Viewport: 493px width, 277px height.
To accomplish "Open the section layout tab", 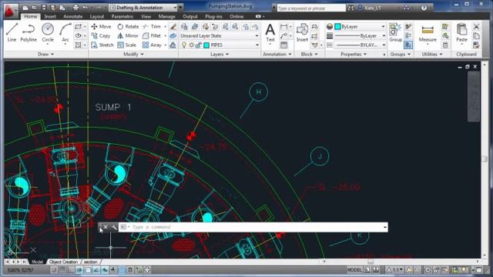I will click(91, 262).
